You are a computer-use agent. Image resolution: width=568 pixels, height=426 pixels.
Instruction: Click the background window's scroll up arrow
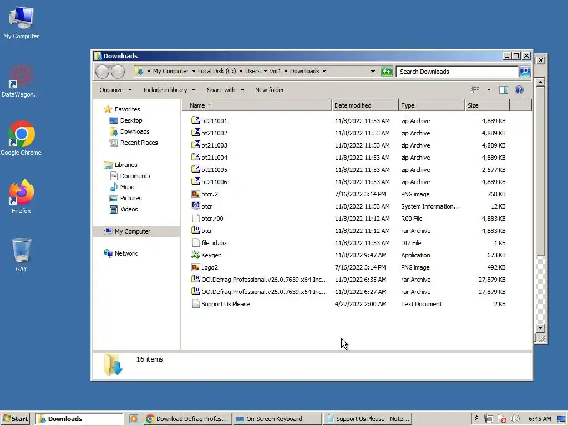(x=540, y=82)
